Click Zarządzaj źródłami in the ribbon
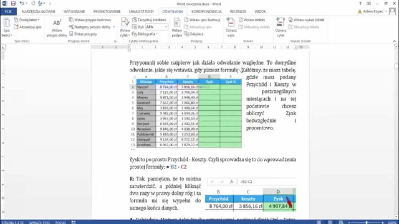The width and height of the screenshot is (399, 224). coord(149,20)
